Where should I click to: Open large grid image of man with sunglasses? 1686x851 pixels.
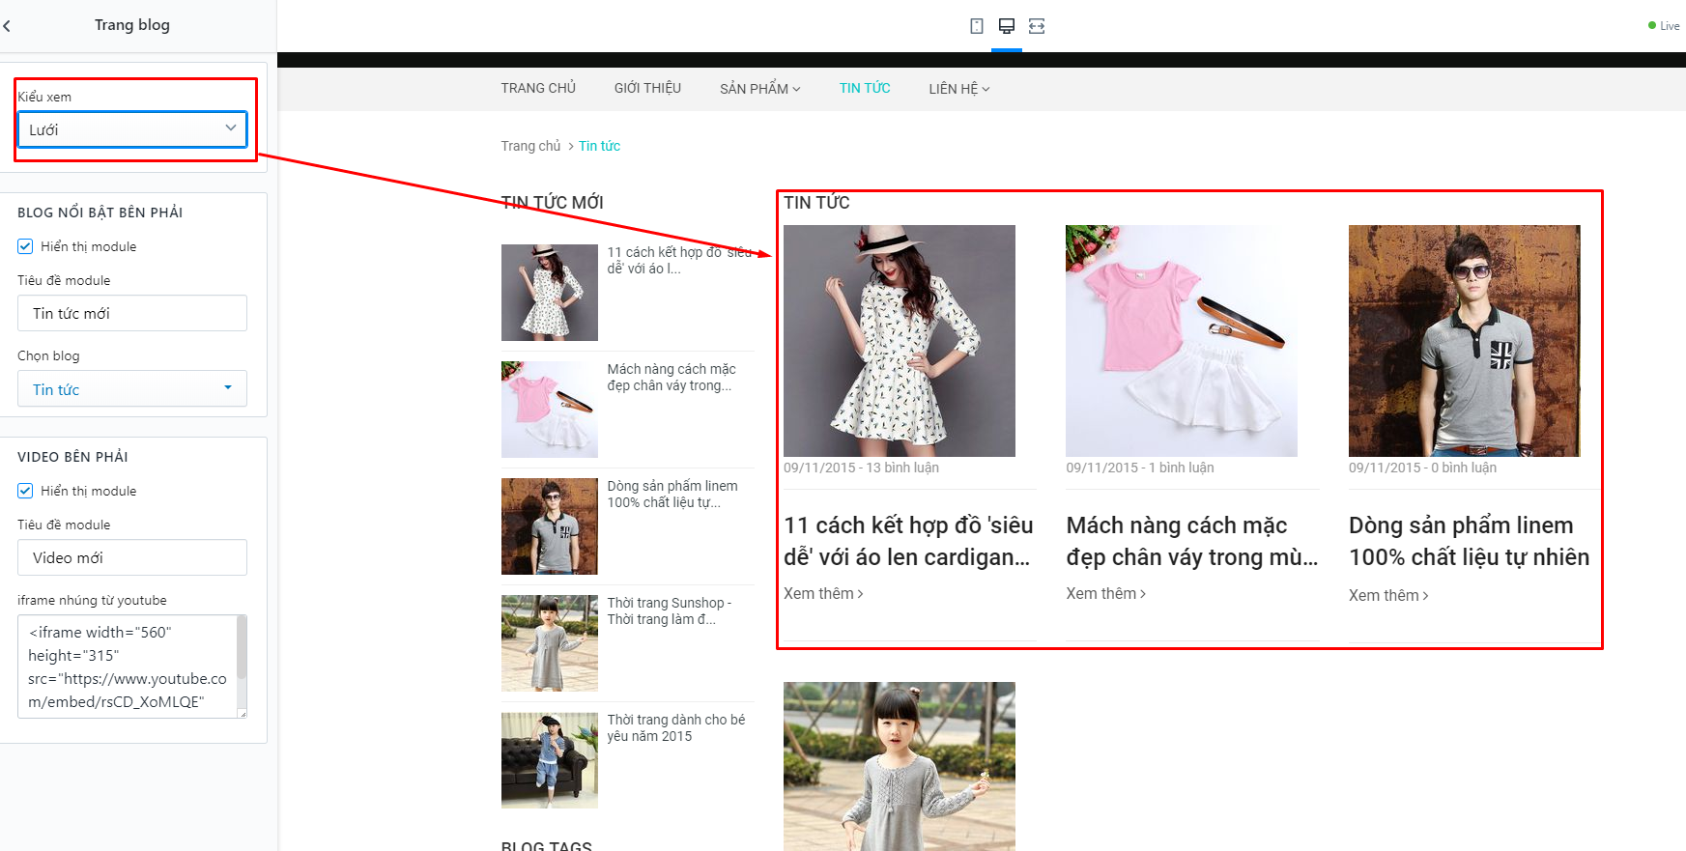point(1465,341)
